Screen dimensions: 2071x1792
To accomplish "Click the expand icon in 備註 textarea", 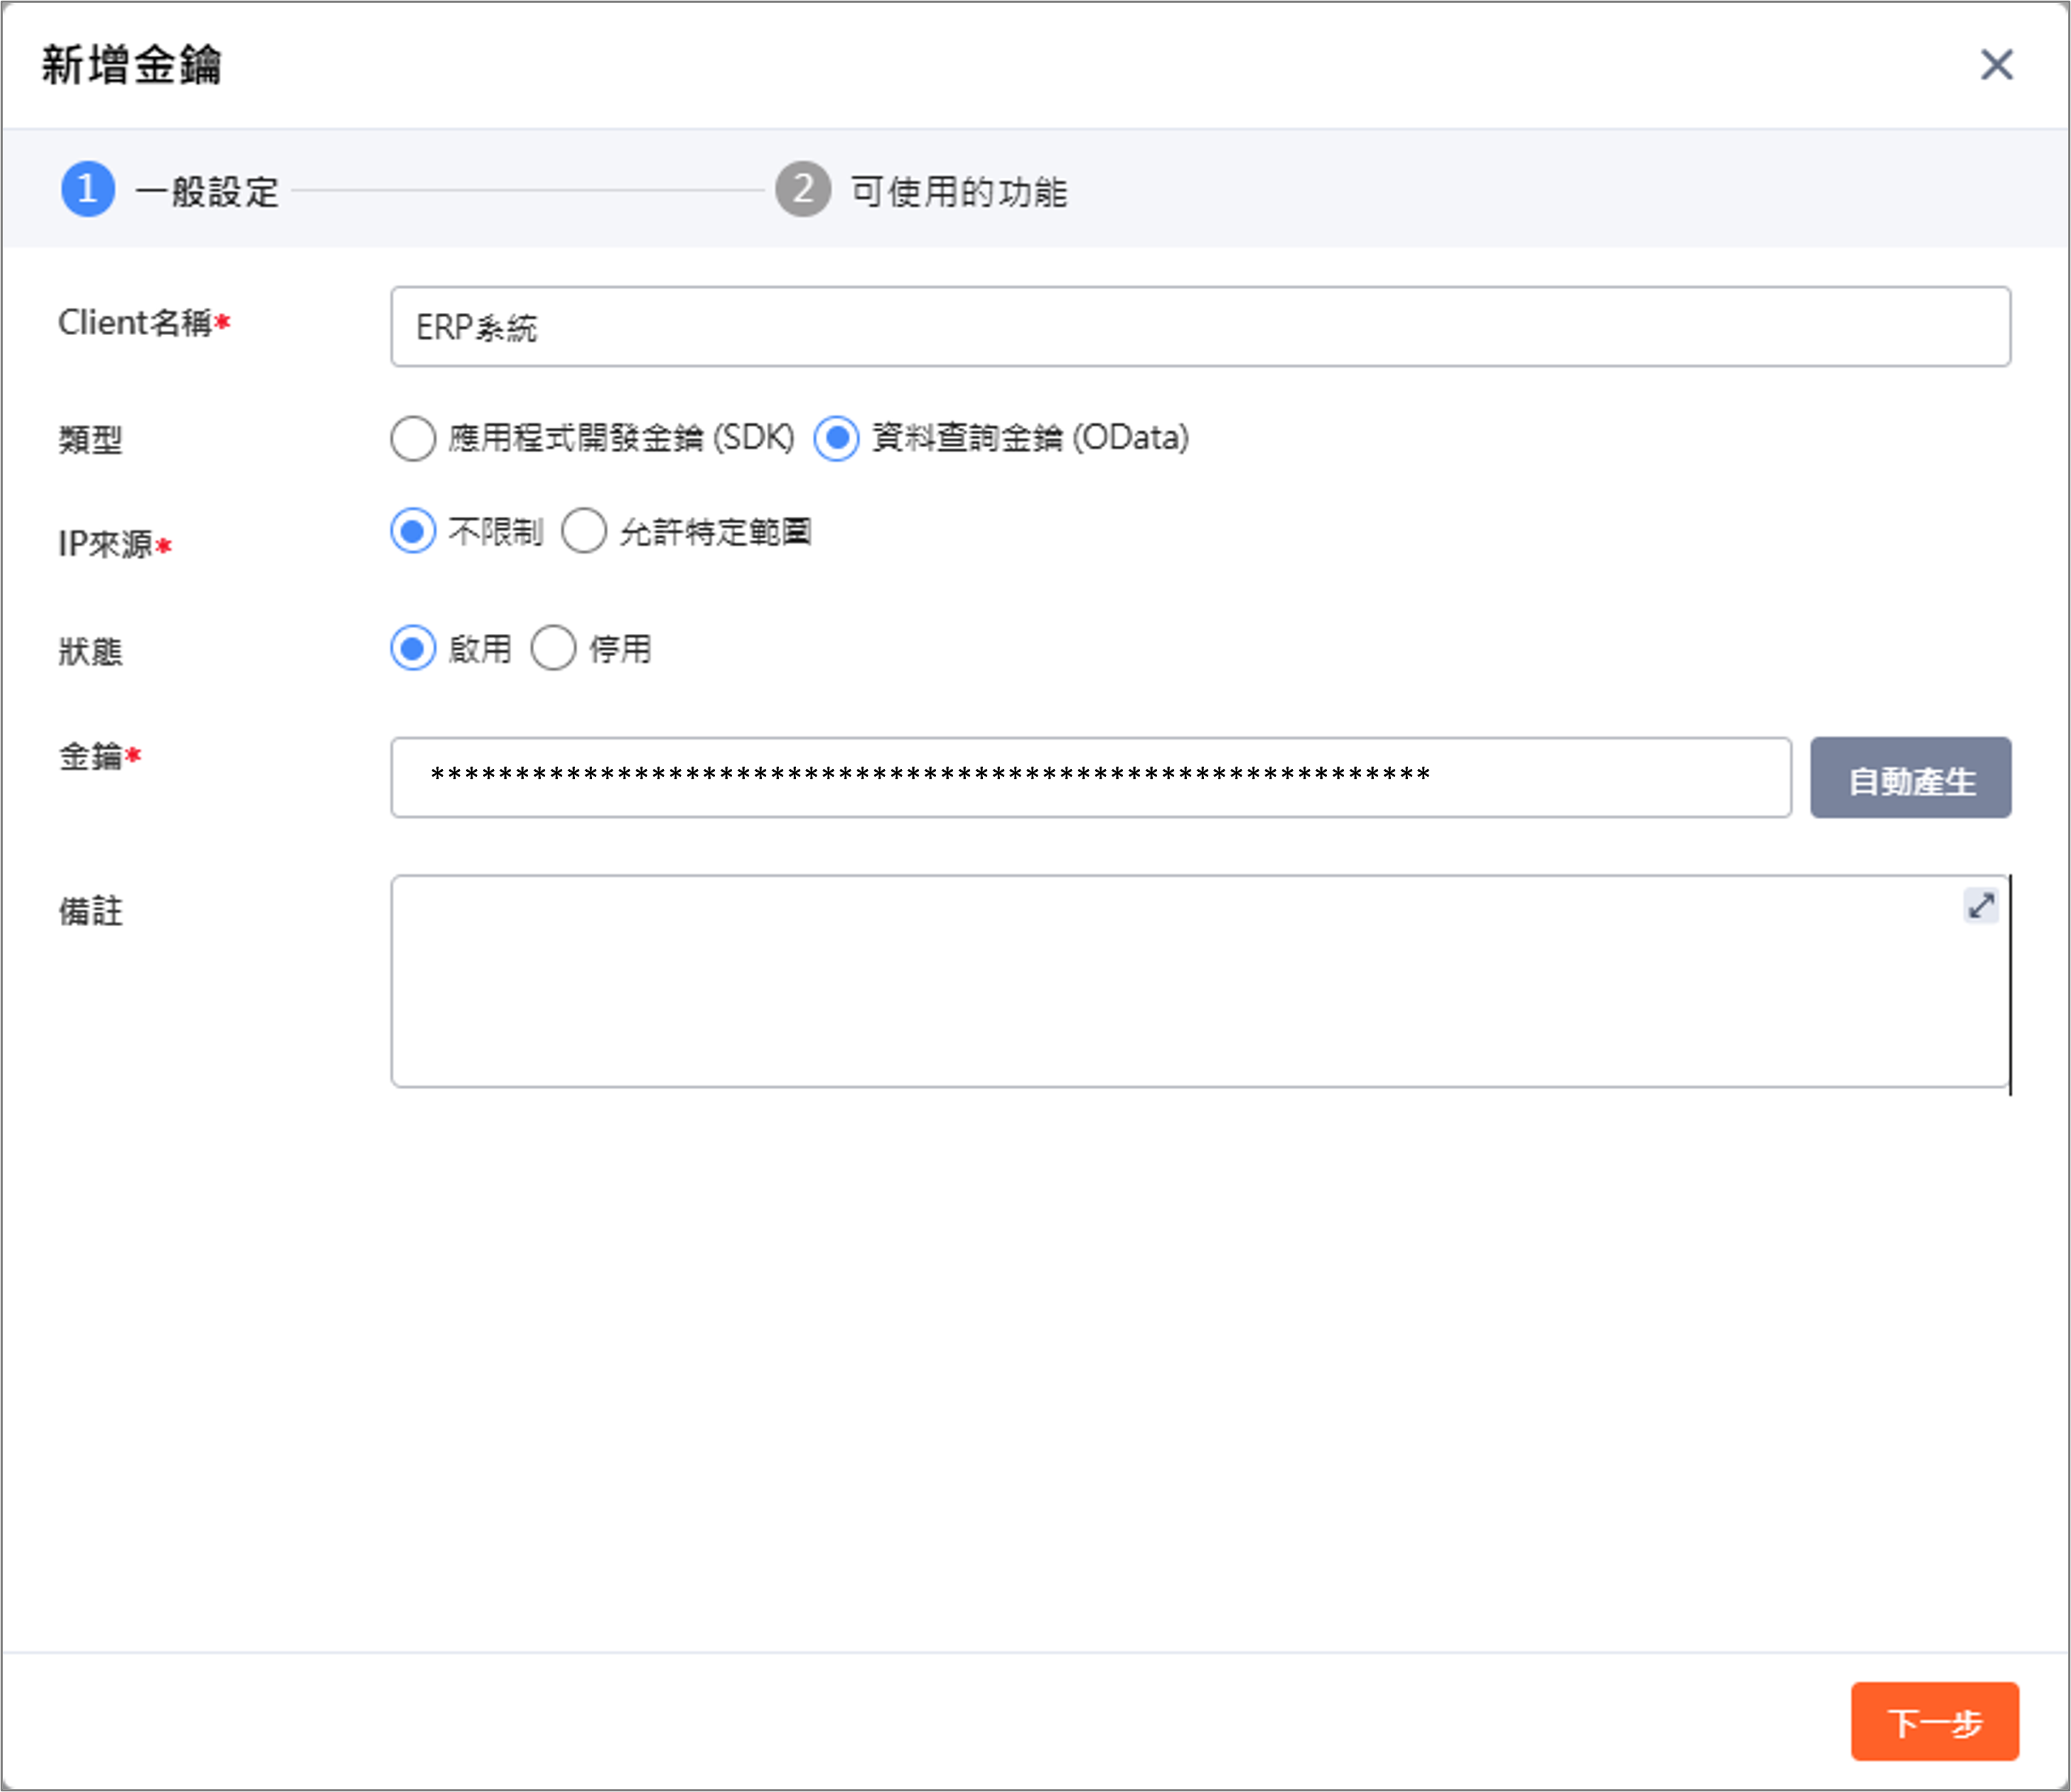I will pyautogui.click(x=1980, y=905).
